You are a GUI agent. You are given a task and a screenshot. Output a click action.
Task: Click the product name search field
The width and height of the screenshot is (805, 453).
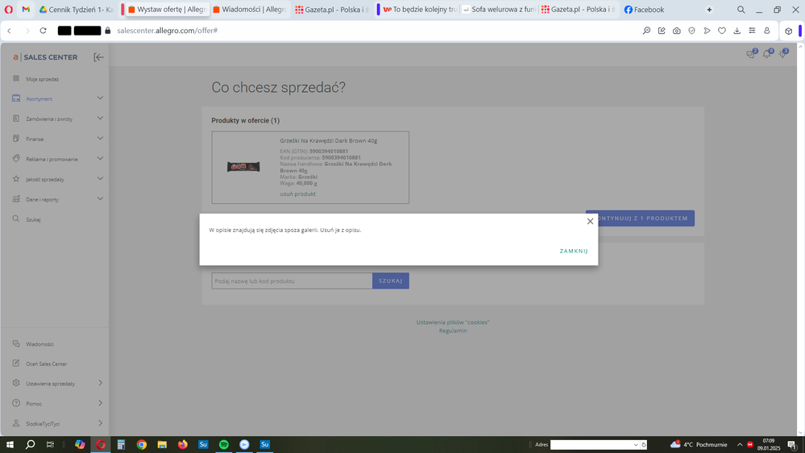(x=292, y=281)
